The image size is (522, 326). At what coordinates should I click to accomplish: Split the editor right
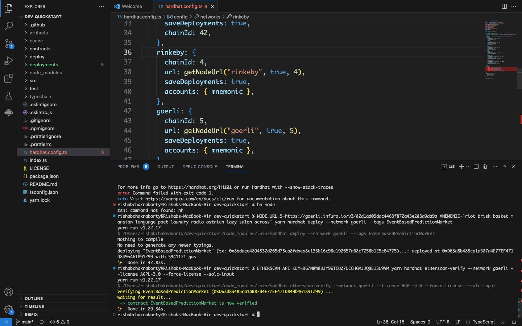point(504,6)
